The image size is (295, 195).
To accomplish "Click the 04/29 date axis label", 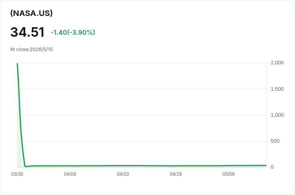I will pyautogui.click(x=176, y=174).
